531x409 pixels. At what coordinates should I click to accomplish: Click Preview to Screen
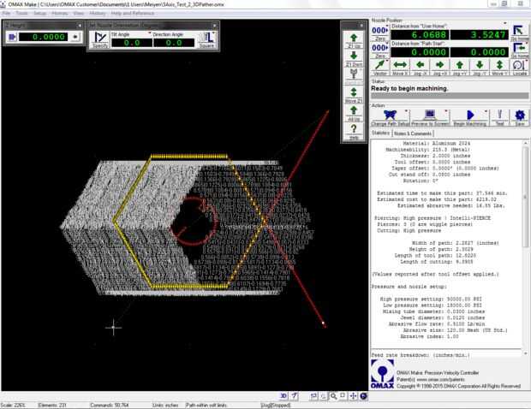coord(430,117)
